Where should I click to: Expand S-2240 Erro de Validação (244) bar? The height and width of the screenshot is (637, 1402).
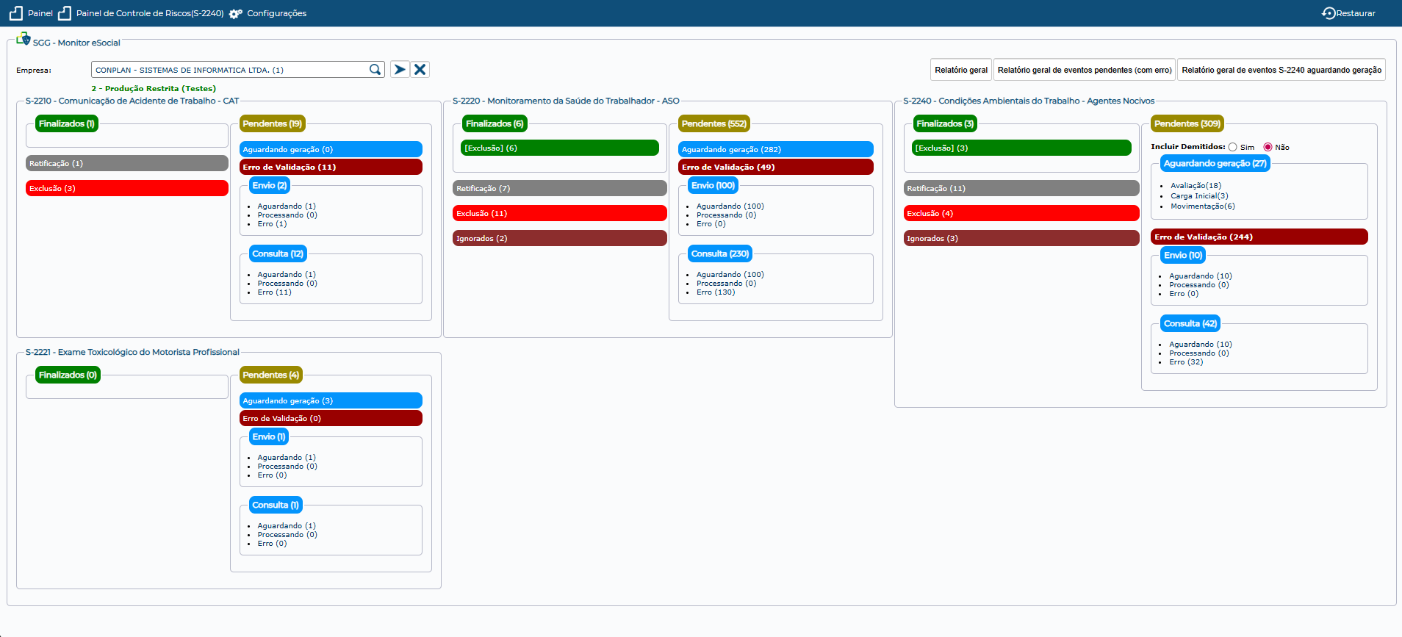coord(1258,237)
